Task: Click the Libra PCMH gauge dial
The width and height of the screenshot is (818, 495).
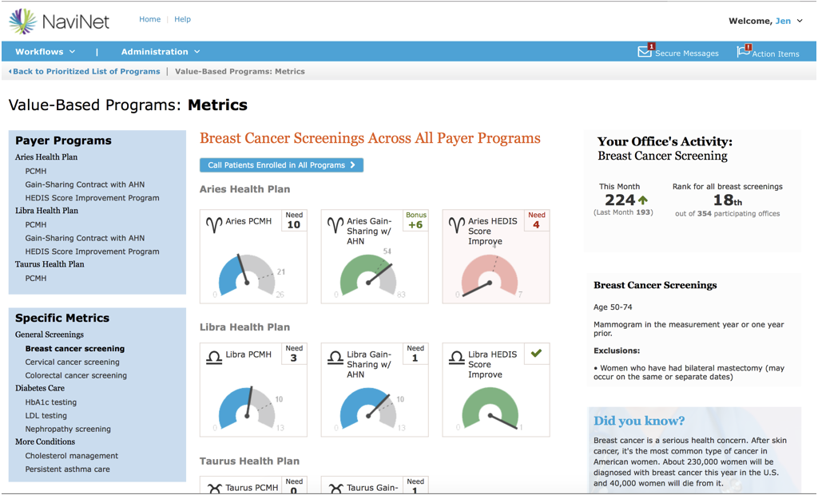Action: pos(247,409)
